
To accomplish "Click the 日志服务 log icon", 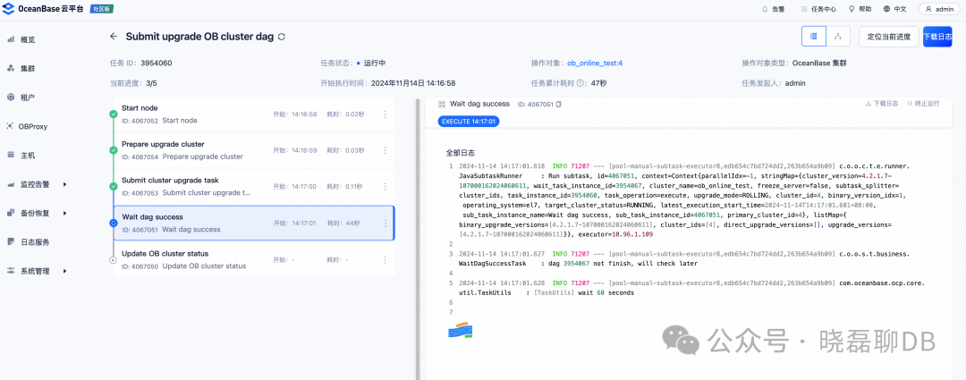I will (11, 241).
